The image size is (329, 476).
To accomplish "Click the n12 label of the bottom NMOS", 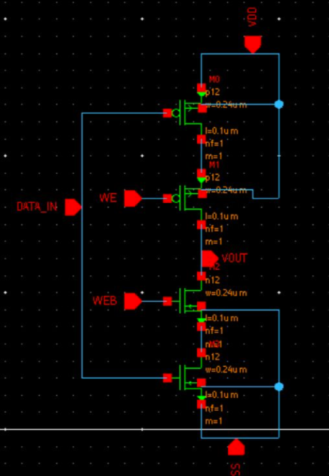I will 213,357.
